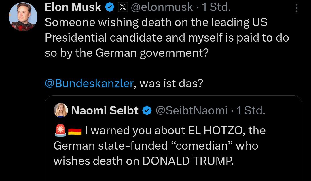Click the words DONALD TRUMP in the quote
Screen dimensions: 311x181
click(187, 161)
